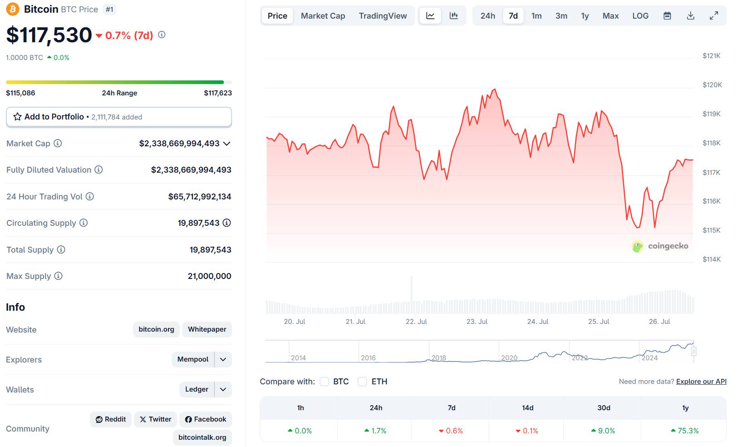Open the calendar date range picker

(x=667, y=16)
